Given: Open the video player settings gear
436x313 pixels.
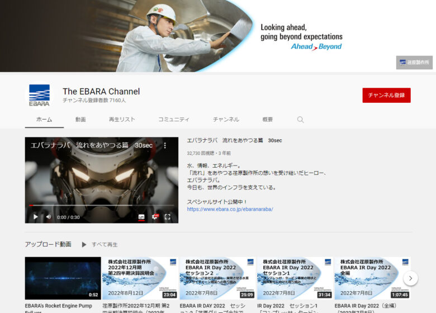Looking at the screenshot, I should coord(155,217).
